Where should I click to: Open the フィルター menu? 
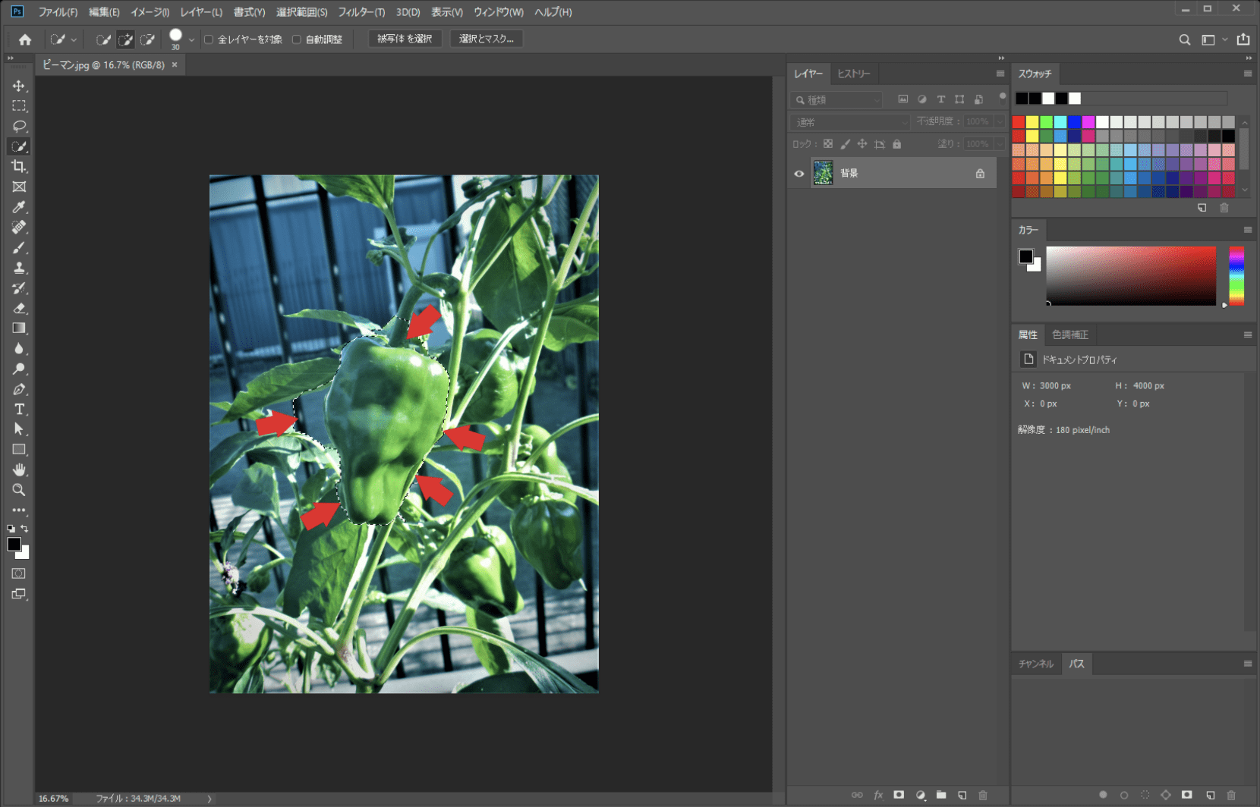tap(361, 12)
